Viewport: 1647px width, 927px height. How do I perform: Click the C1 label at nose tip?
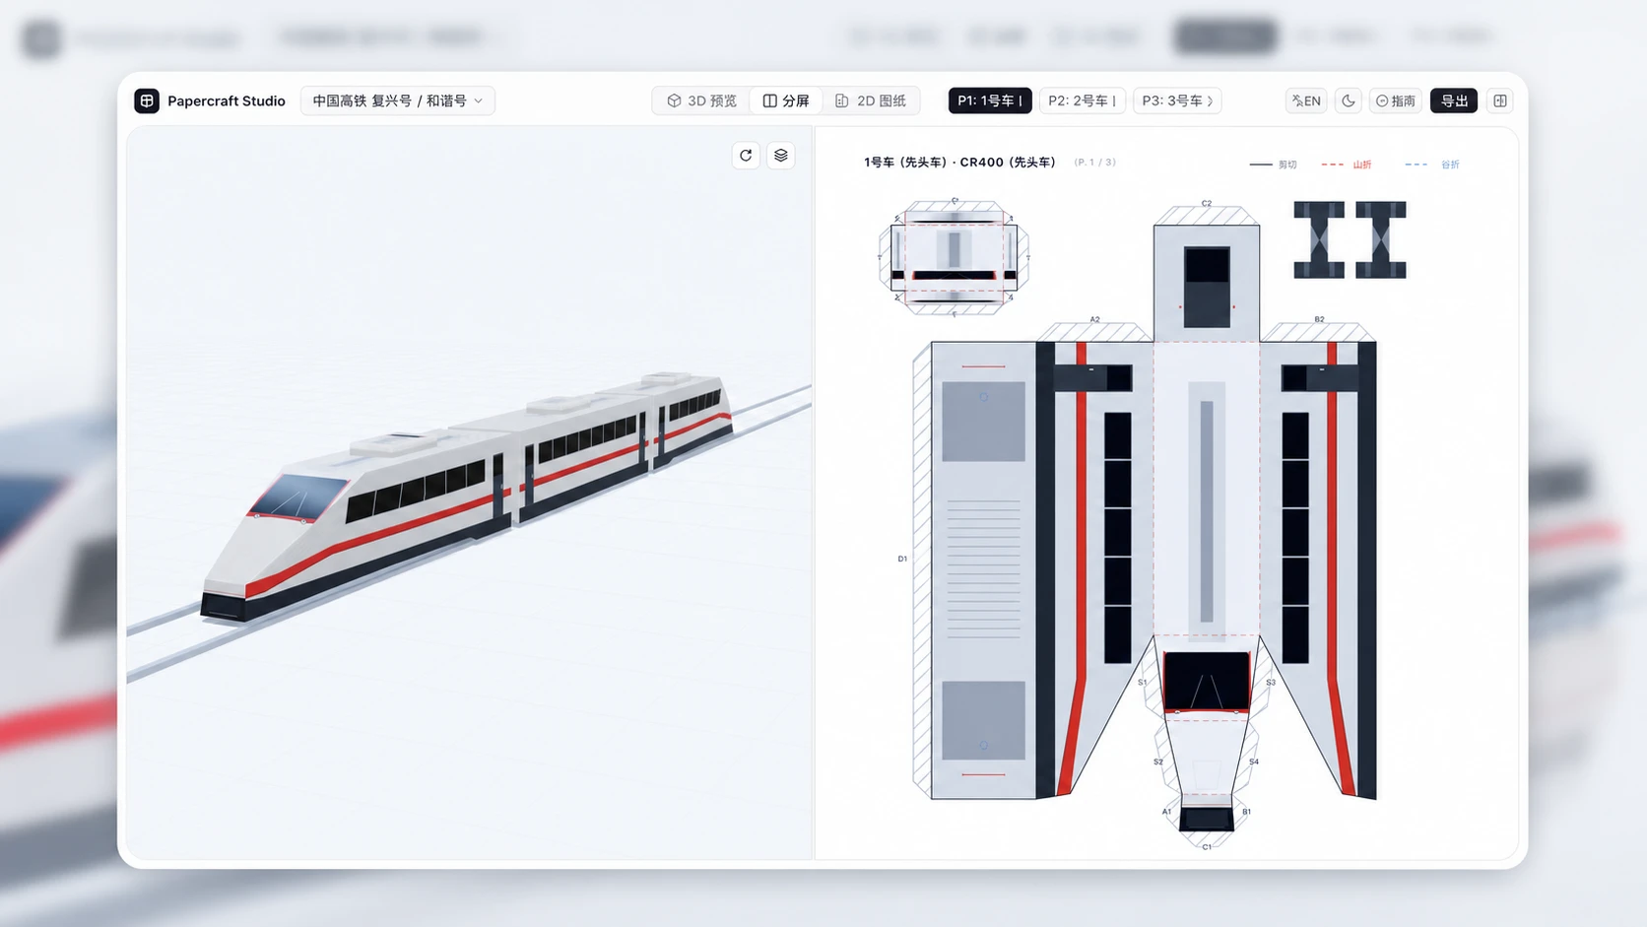(1207, 847)
